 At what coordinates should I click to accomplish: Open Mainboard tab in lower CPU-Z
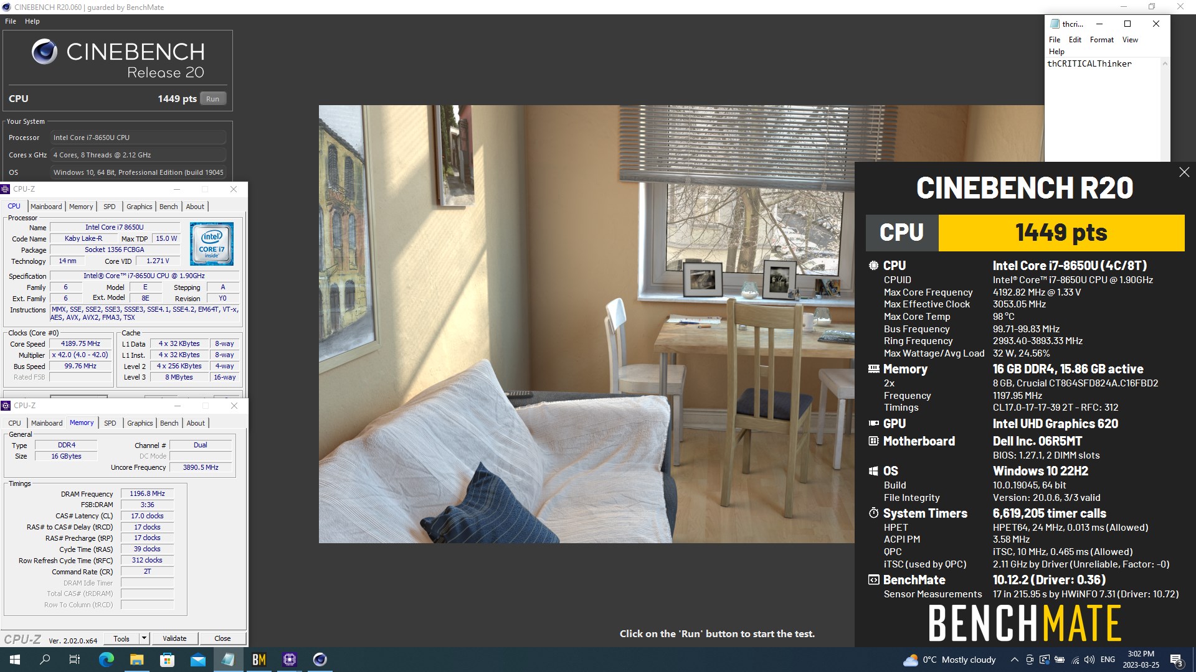pos(47,423)
